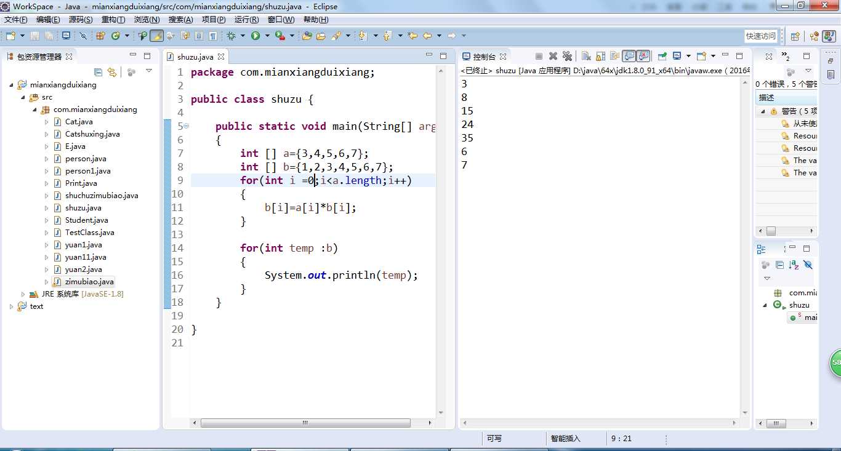Toggle Block Selection Mode in the toolbar
The width and height of the screenshot is (841, 451).
pyautogui.click(x=198, y=36)
